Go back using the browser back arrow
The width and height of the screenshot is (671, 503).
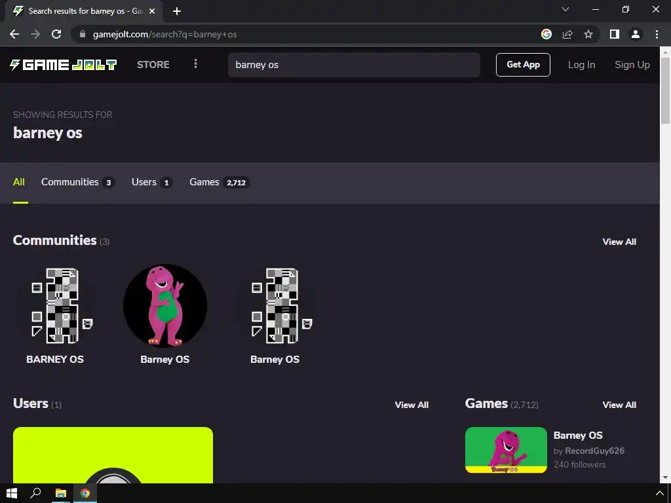point(14,34)
